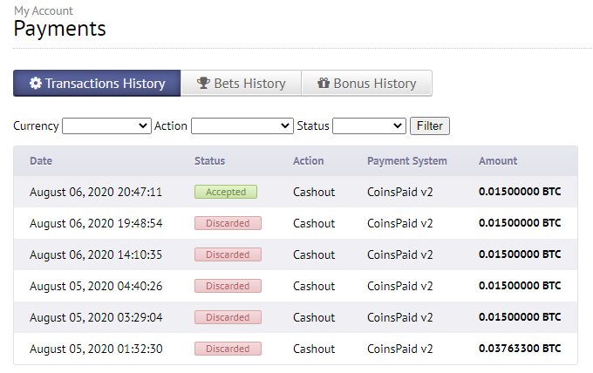Click the 0.03763300 BTC amount
593x373 pixels.
tap(520, 349)
